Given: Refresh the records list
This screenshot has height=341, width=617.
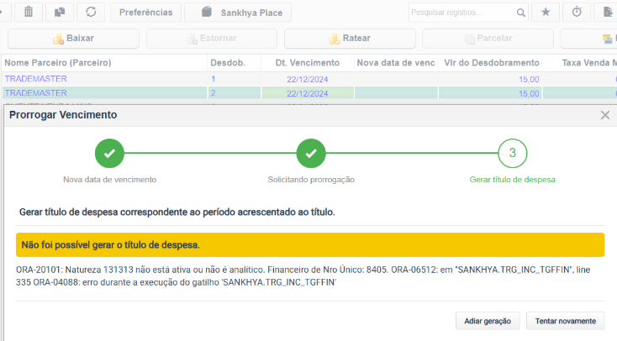Looking at the screenshot, I should tap(91, 13).
